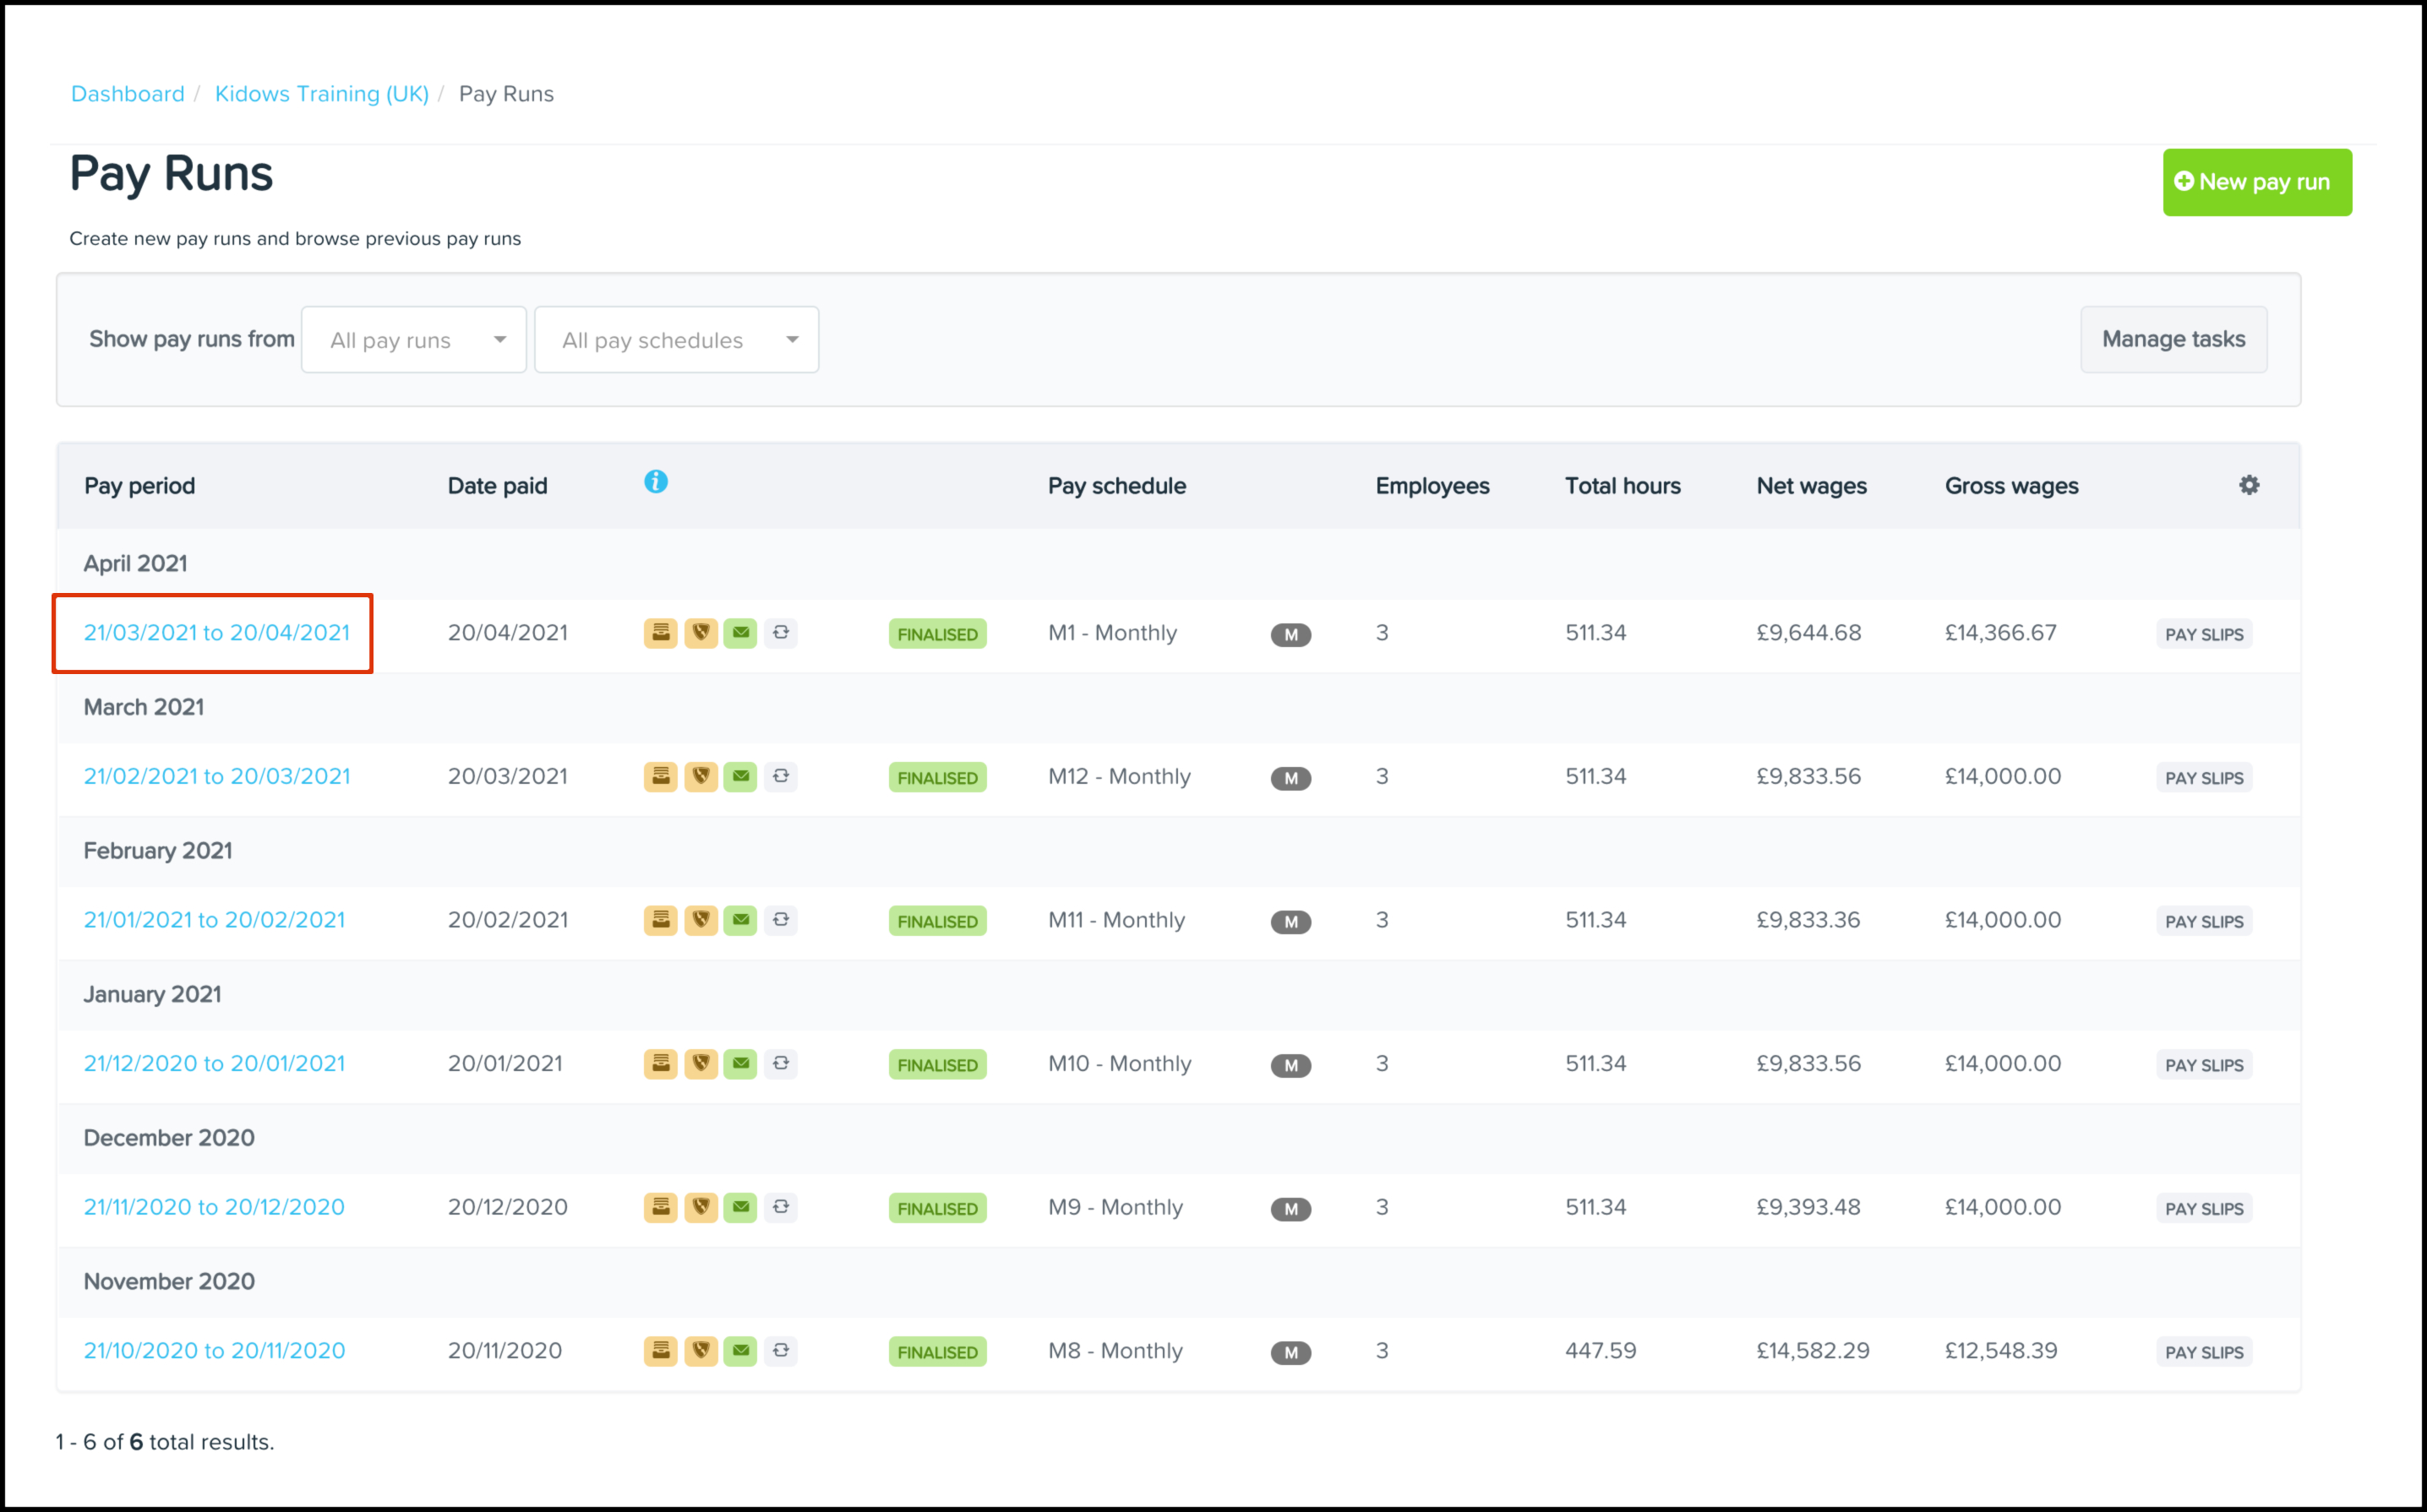Click New pay run button
Screen dimensions: 2427x1512
point(2258,181)
